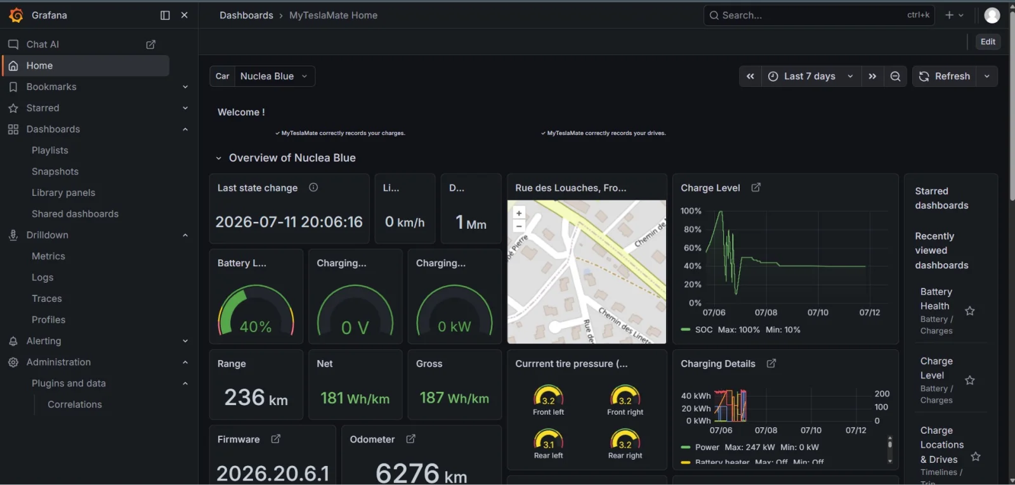Image resolution: width=1015 pixels, height=485 pixels.
Task: Expand Bookmarks section chevron
Action: tap(185, 87)
